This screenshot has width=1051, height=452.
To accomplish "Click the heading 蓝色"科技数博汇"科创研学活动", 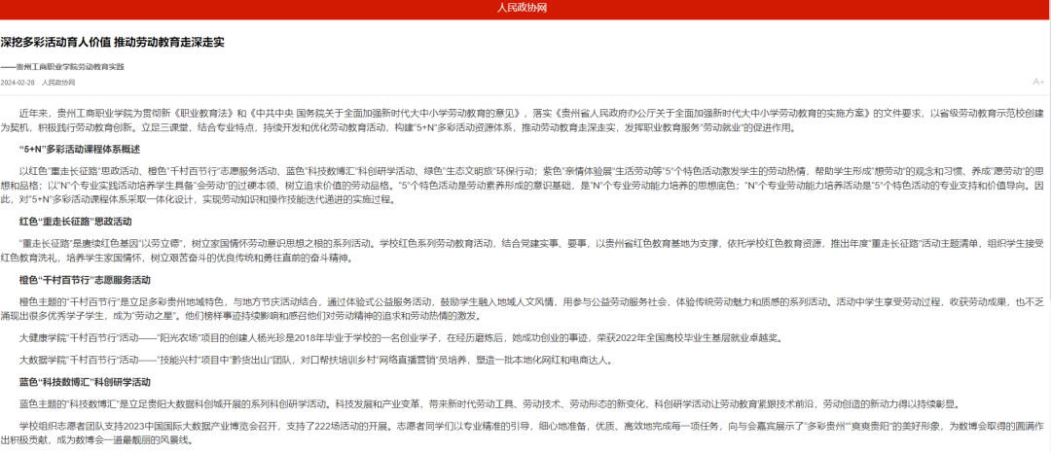I will [x=85, y=382].
